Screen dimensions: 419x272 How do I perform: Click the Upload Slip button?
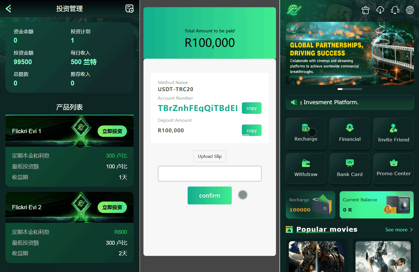click(x=210, y=156)
